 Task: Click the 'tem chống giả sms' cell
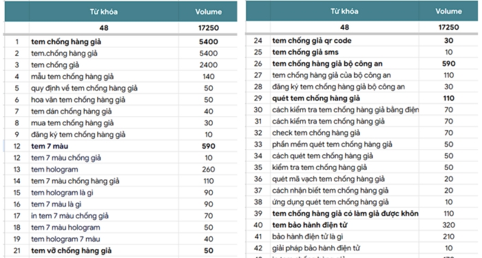click(x=344, y=52)
